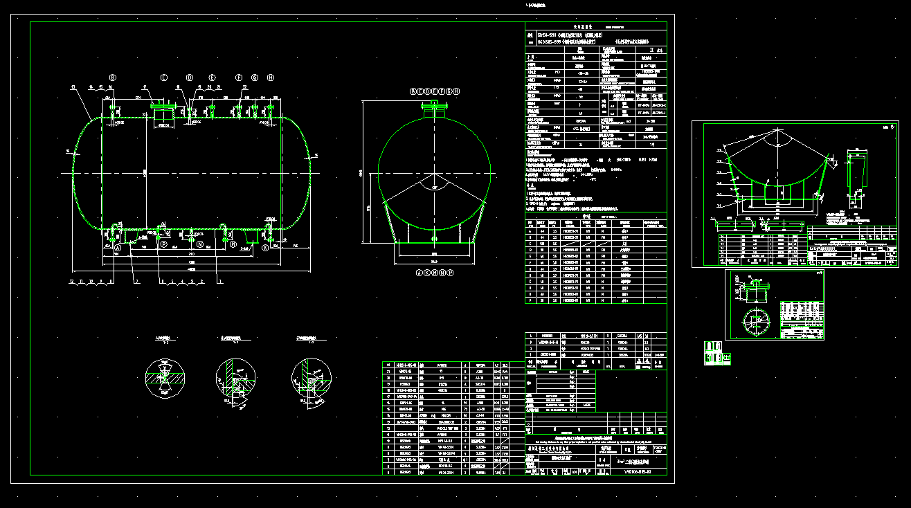Select the end view manhole nozzle on top

pyautogui.click(x=435, y=109)
